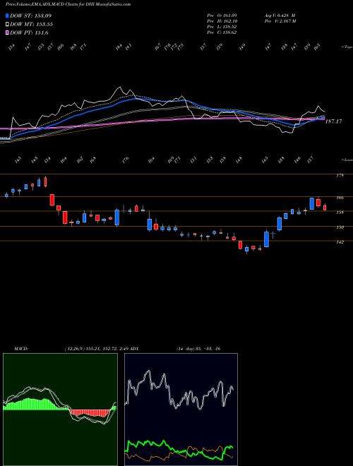Click the 166 price axis label
Image resolution: width=353 pixels, height=466 pixels.
[x=340, y=198]
